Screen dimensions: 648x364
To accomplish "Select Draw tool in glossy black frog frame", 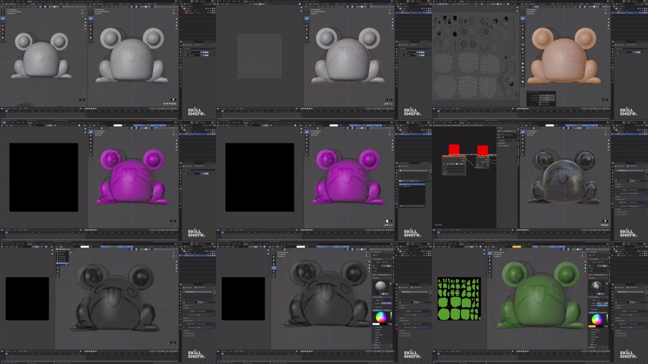I will tap(523, 132).
